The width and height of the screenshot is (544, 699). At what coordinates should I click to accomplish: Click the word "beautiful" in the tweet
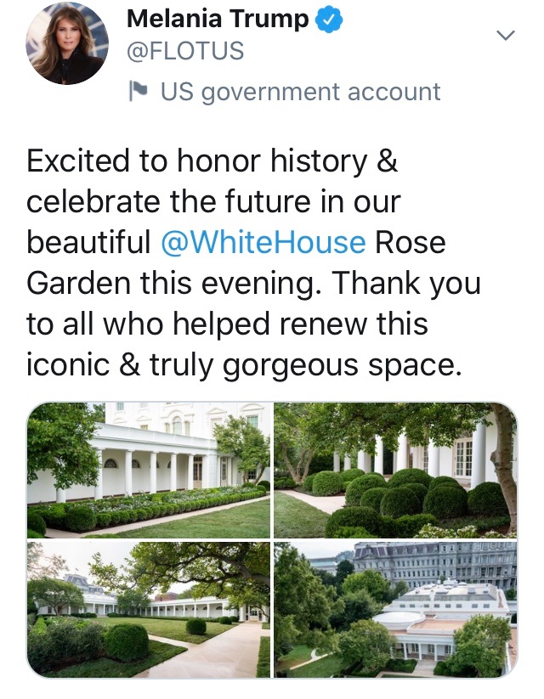pos(88,242)
